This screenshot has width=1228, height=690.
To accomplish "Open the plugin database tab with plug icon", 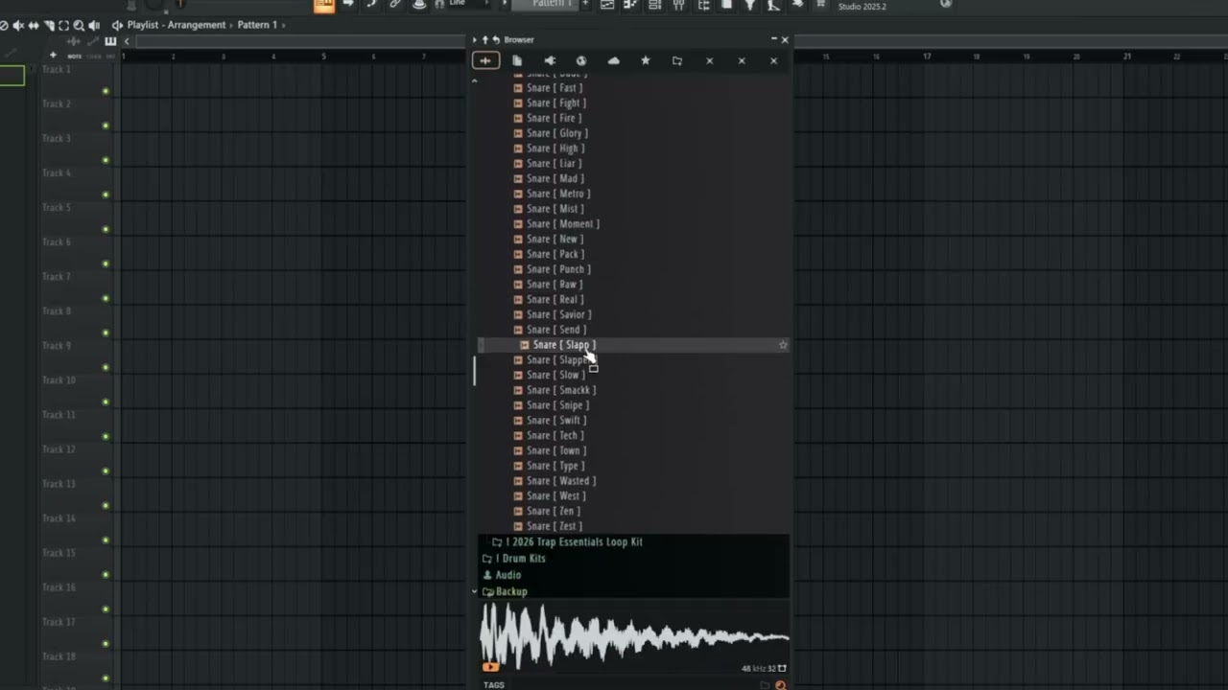I will coord(550,60).
